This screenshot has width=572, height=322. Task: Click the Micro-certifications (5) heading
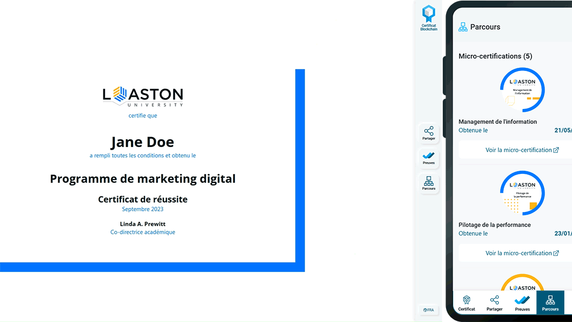click(x=495, y=56)
